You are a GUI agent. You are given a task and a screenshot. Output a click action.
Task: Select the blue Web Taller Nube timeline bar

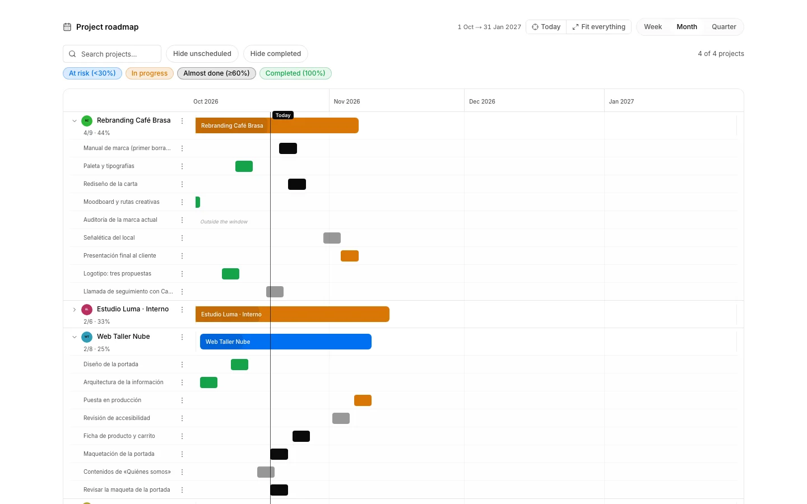pos(286,342)
